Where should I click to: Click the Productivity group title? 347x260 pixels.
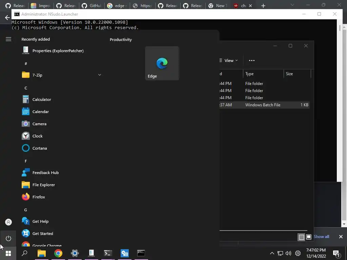[121, 40]
